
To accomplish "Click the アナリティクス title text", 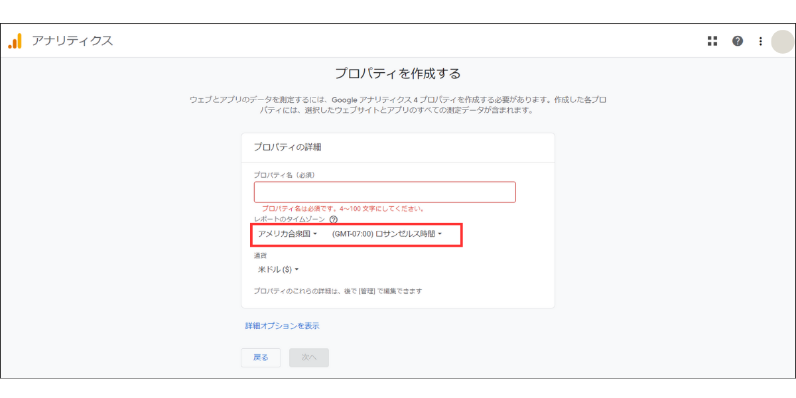I will tap(72, 41).
